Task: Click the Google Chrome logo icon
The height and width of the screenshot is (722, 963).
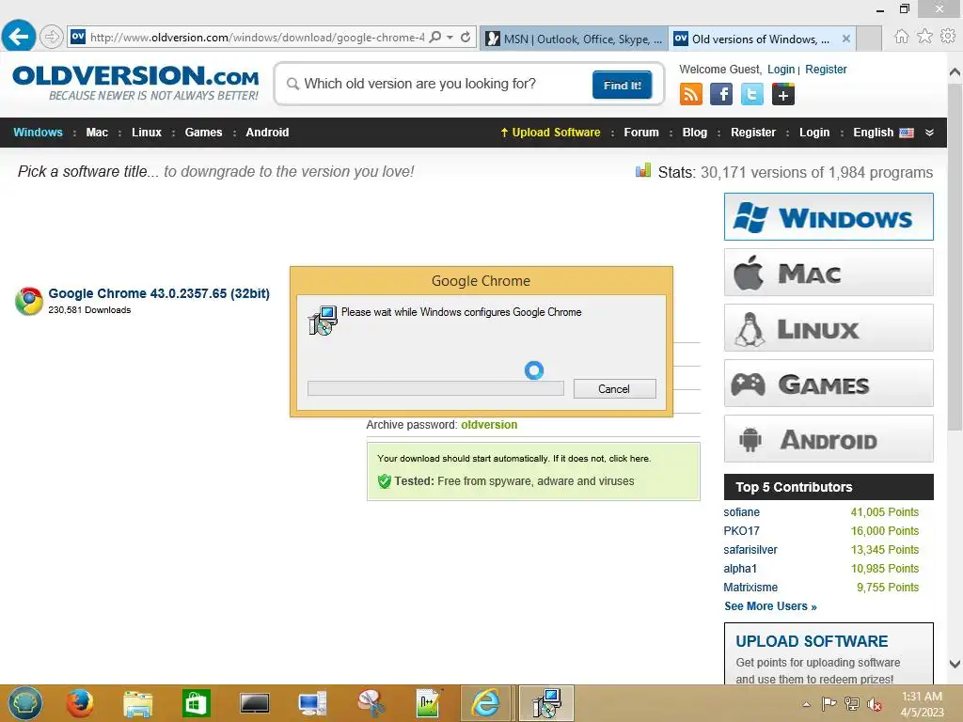Action: coord(29,301)
